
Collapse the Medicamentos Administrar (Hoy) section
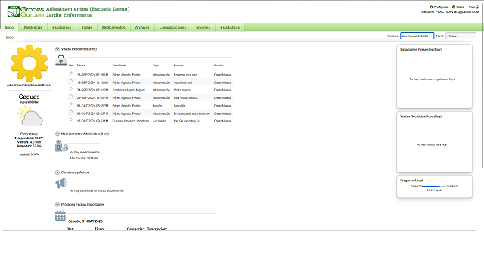click(x=57, y=134)
